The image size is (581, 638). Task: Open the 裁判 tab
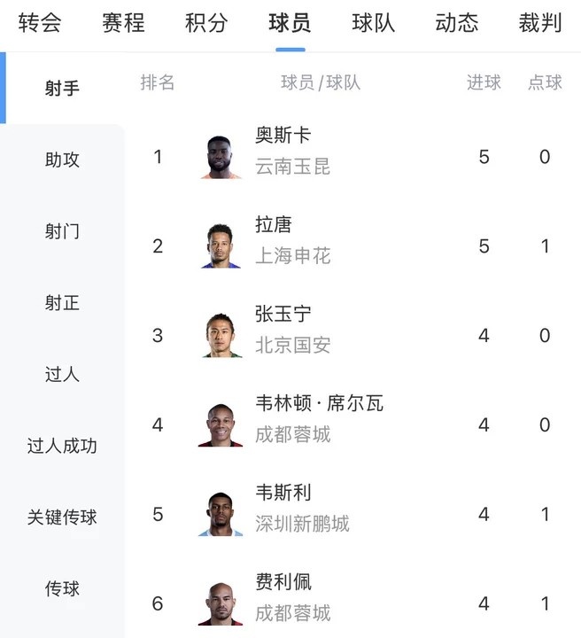point(540,23)
